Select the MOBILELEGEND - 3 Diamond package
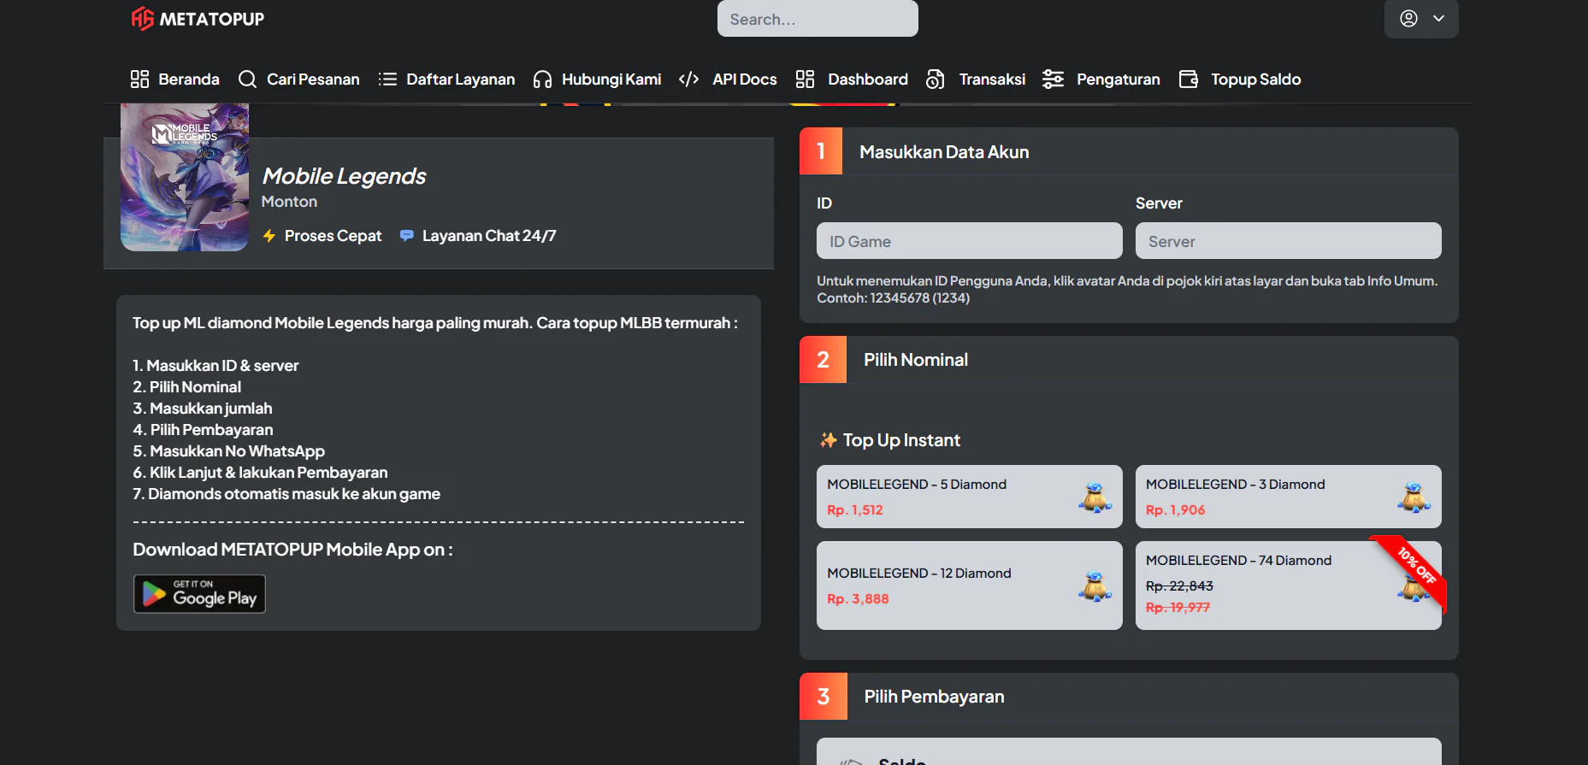 point(1289,497)
